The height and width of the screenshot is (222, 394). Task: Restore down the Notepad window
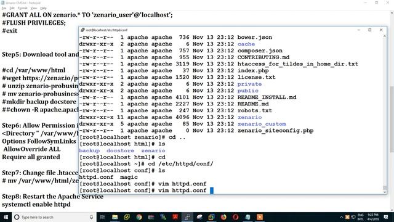[376, 2]
